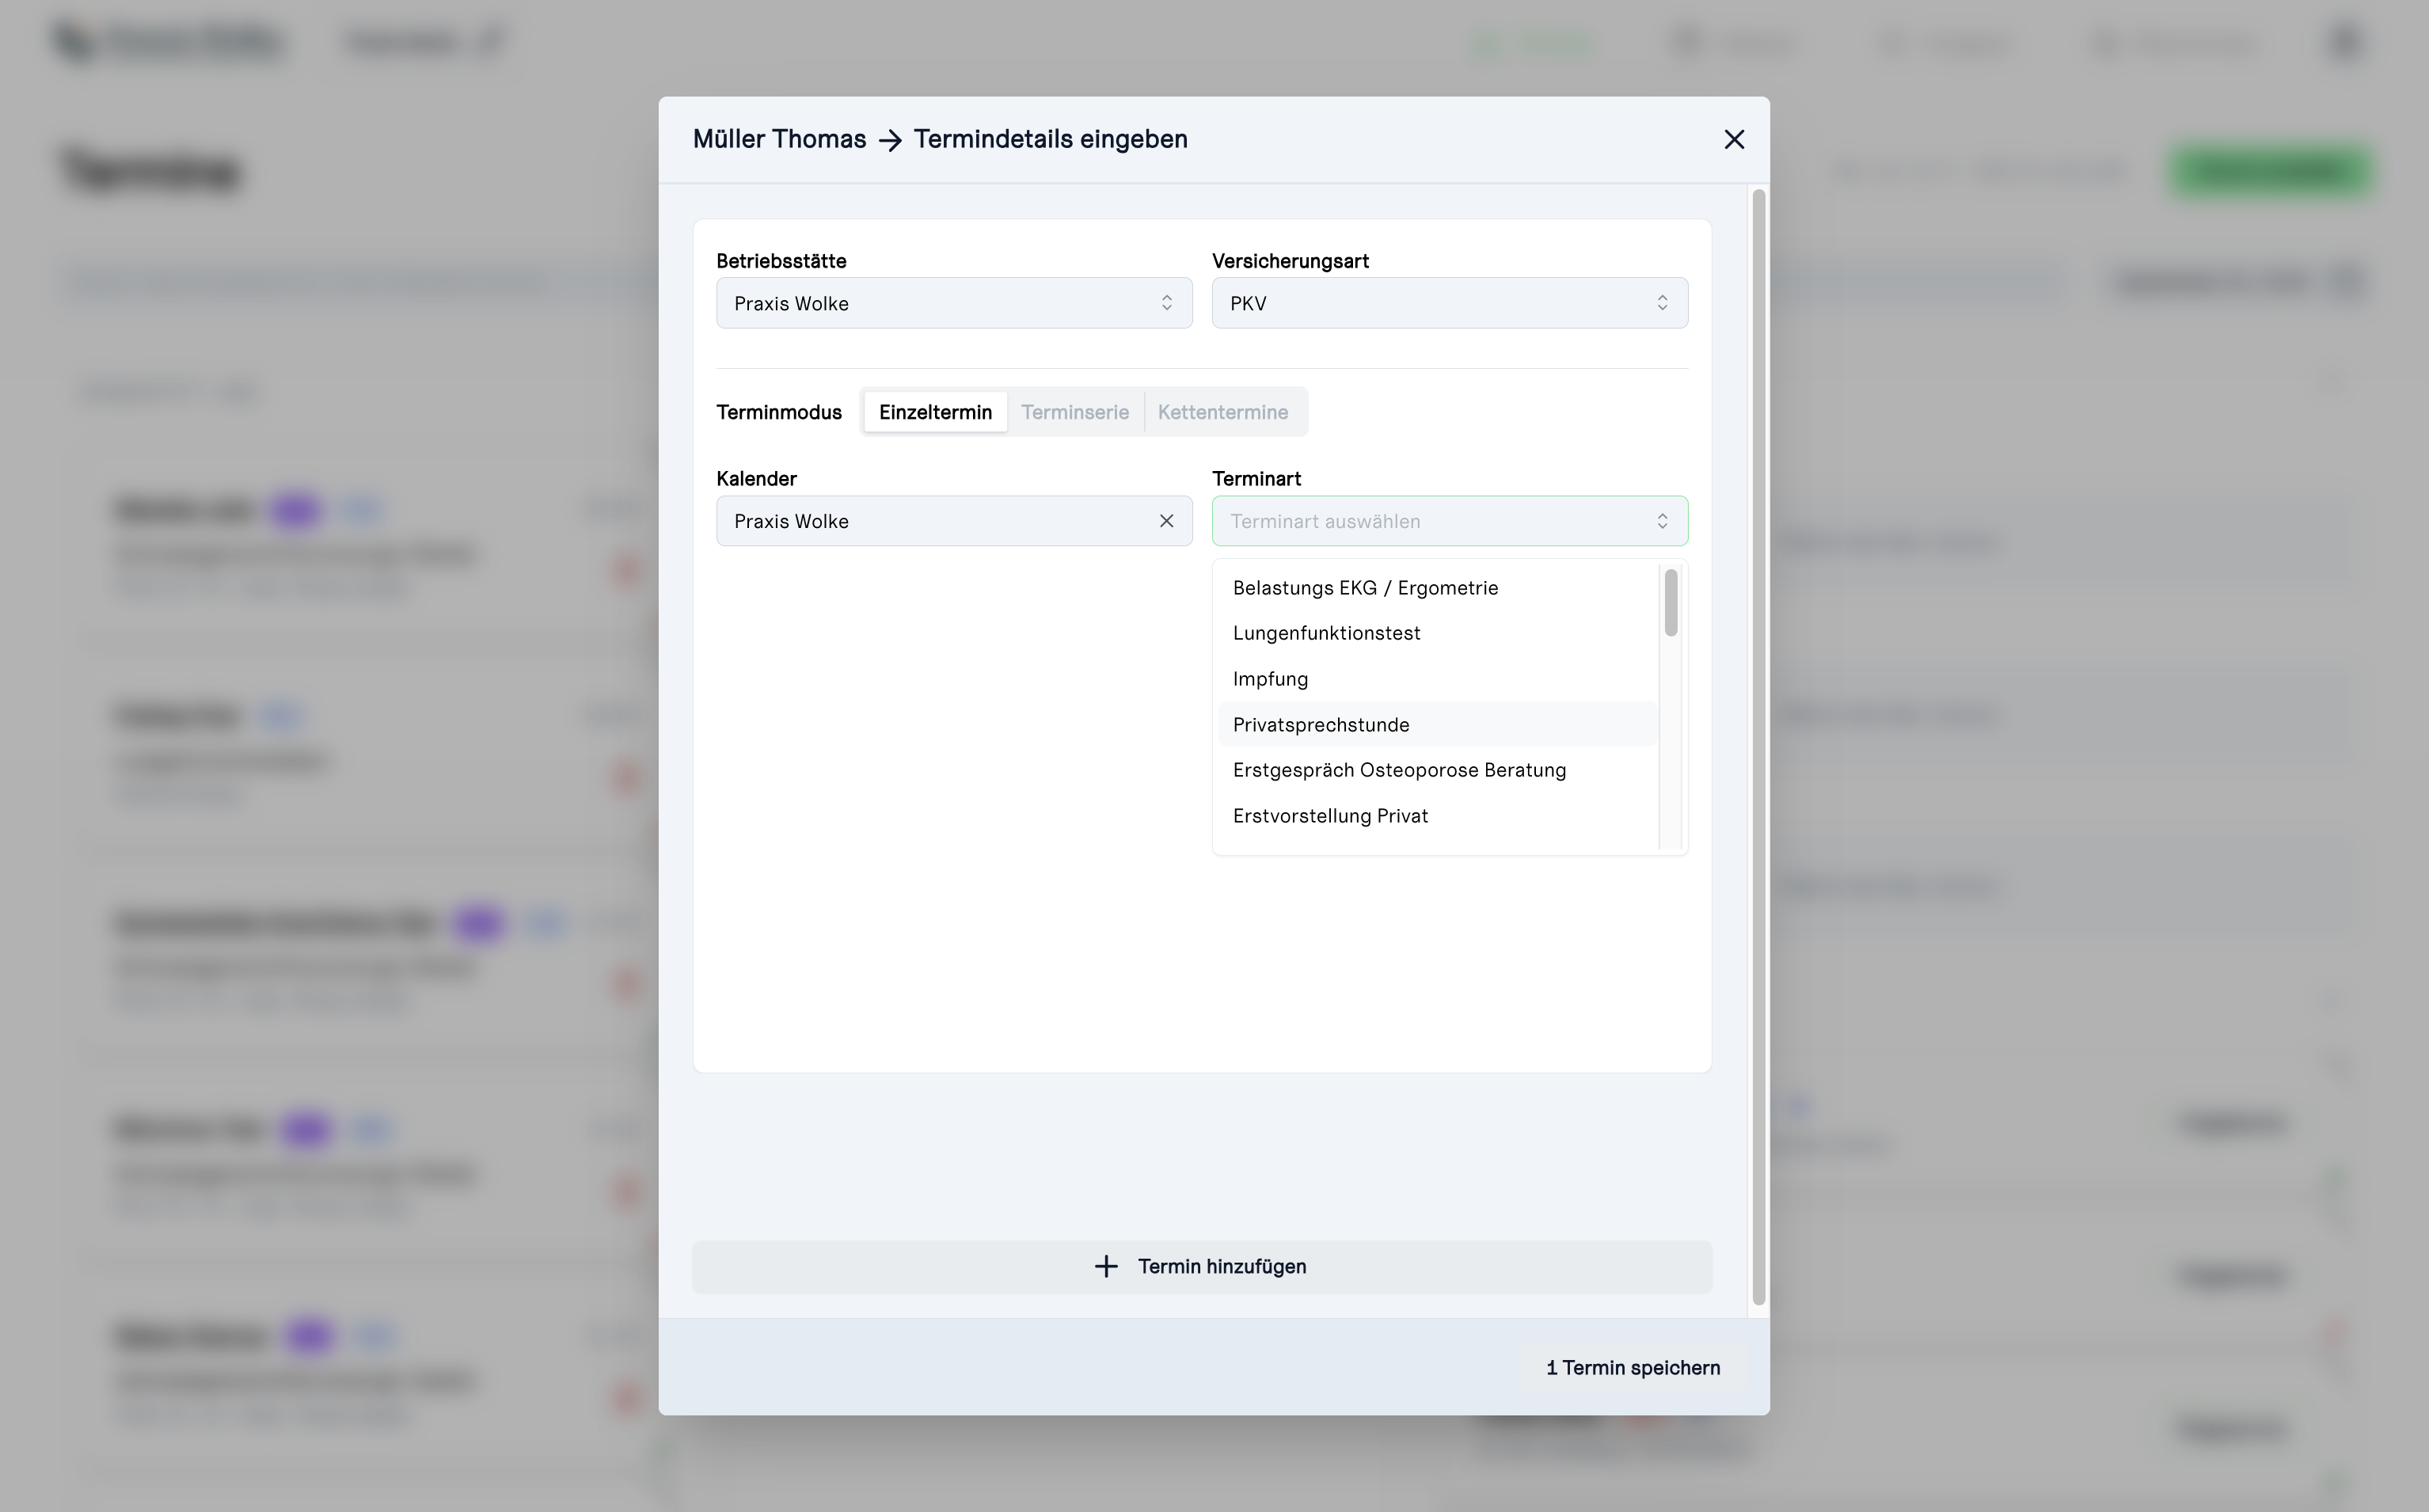The width and height of the screenshot is (2429, 1512).
Task: Click the dialog's vertical scrollbar
Action: 1759,747
